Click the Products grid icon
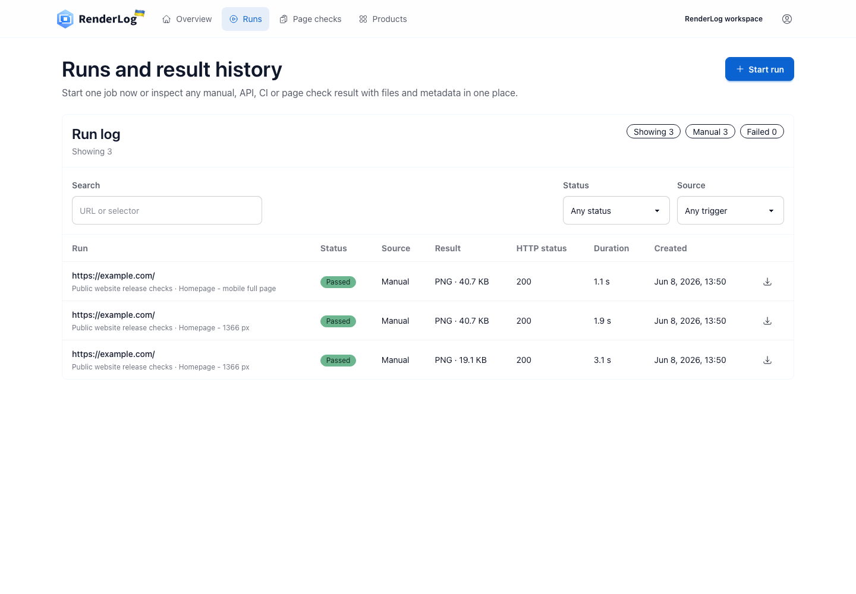The image size is (856, 594). click(363, 19)
